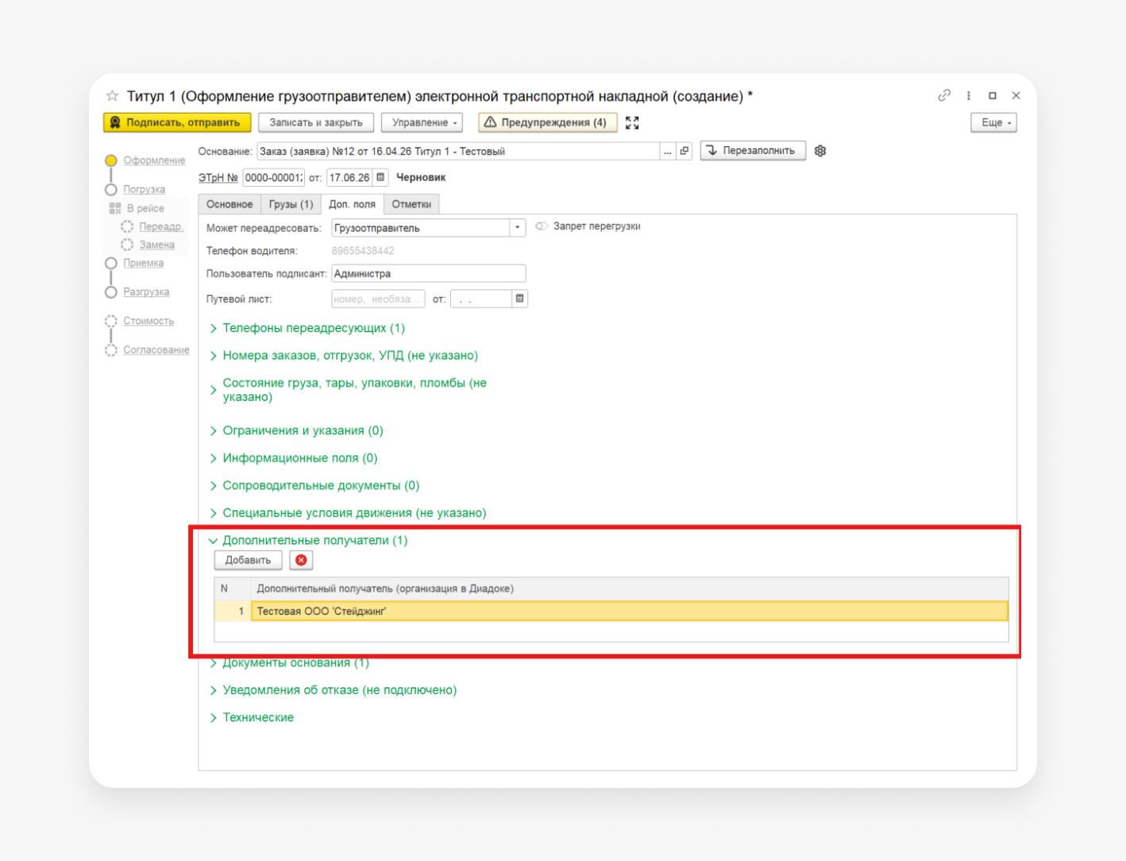Screen dimensions: 1126x861
Task: Click the Стоимость dashed stage circle
Action: click(x=111, y=321)
